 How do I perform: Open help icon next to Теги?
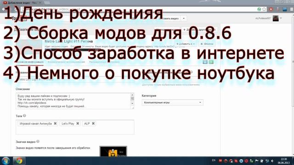click(24, 116)
